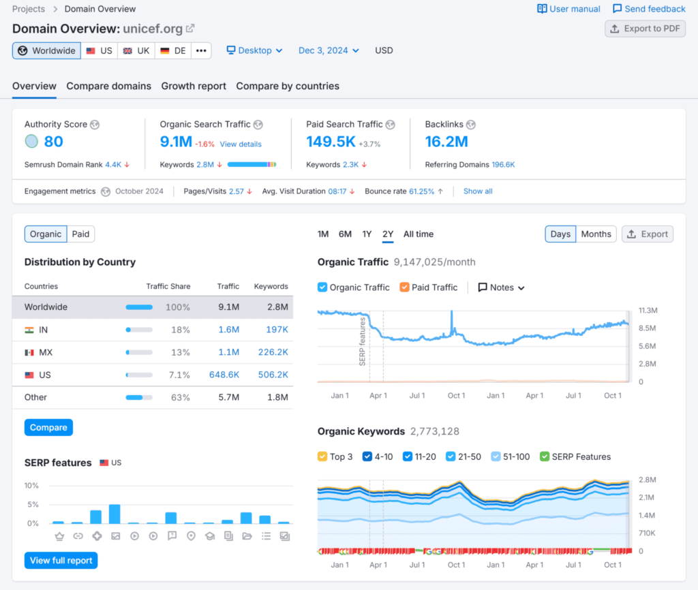Toggle the SERP Features checkbox

pyautogui.click(x=545, y=456)
